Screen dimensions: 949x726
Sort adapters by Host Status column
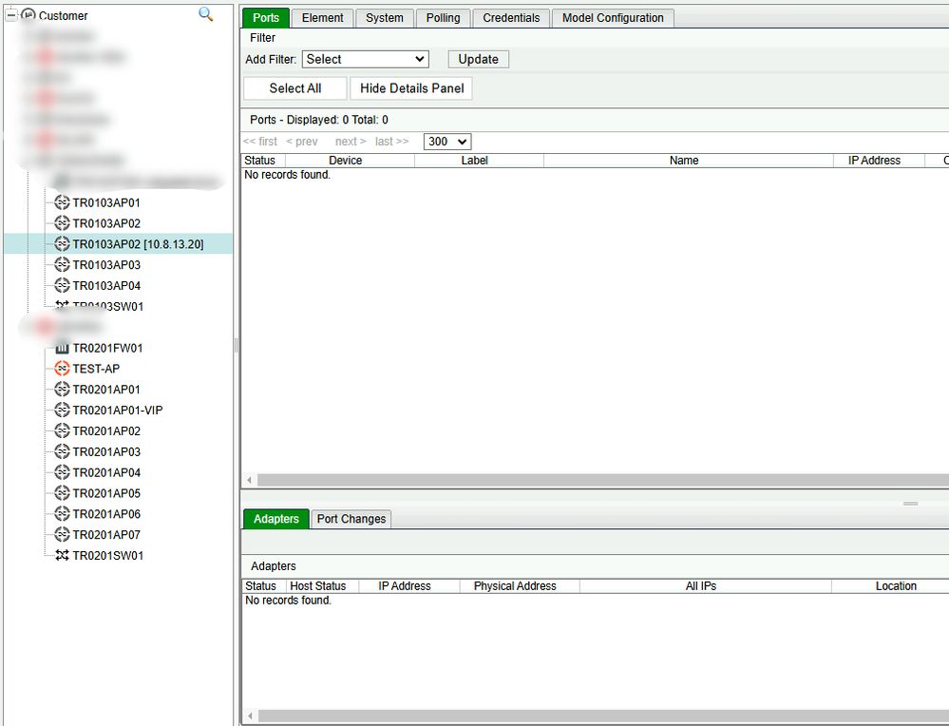322,586
